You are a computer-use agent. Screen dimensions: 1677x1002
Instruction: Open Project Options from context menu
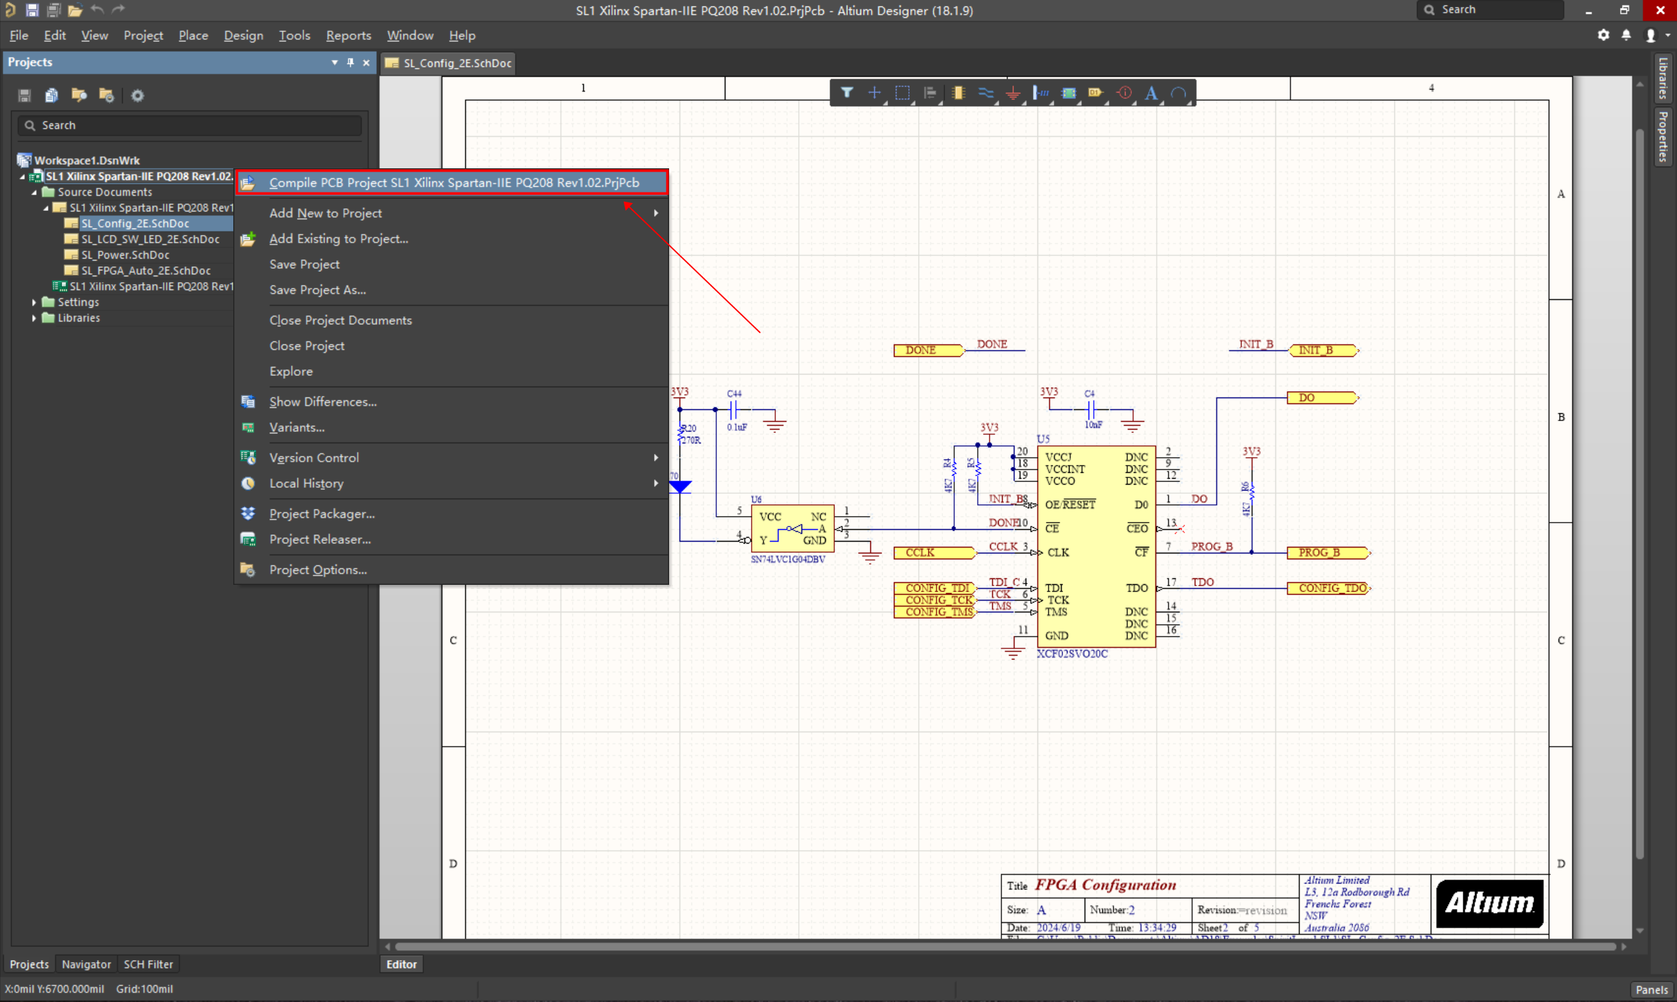(318, 569)
